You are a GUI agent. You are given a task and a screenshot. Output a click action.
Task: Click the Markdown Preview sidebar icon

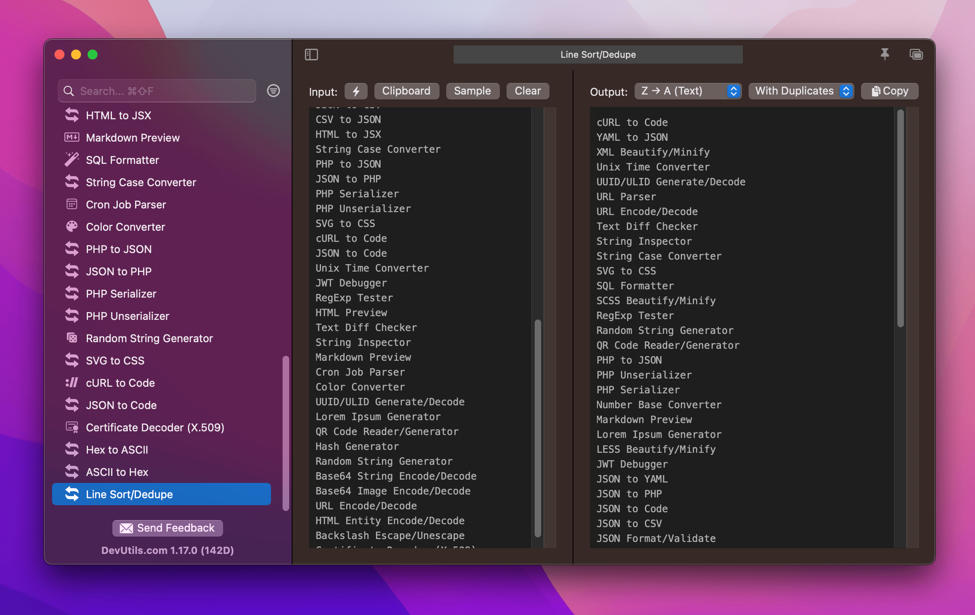(x=72, y=137)
